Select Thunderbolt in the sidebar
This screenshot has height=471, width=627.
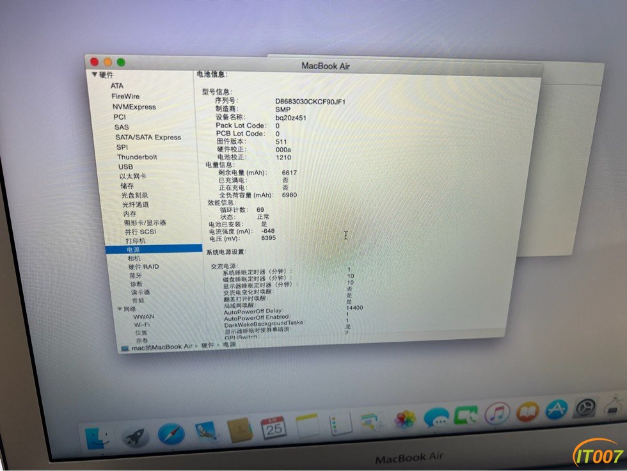click(x=137, y=157)
